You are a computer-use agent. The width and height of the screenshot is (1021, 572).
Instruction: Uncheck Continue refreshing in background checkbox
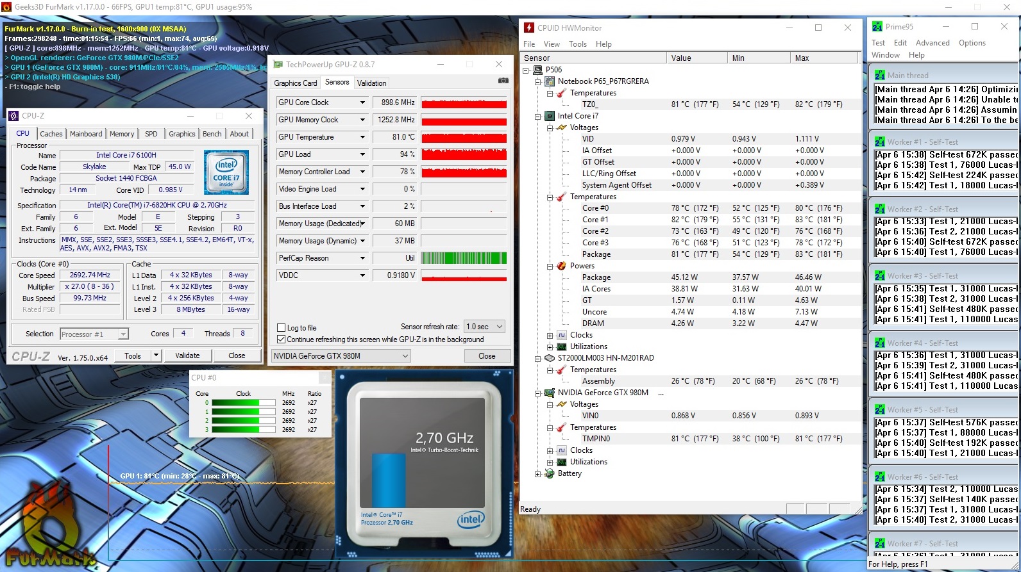281,339
